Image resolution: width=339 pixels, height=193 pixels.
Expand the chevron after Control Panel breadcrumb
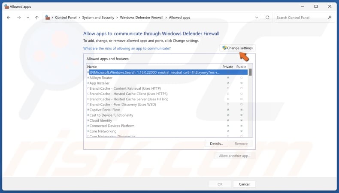[x=80, y=18]
